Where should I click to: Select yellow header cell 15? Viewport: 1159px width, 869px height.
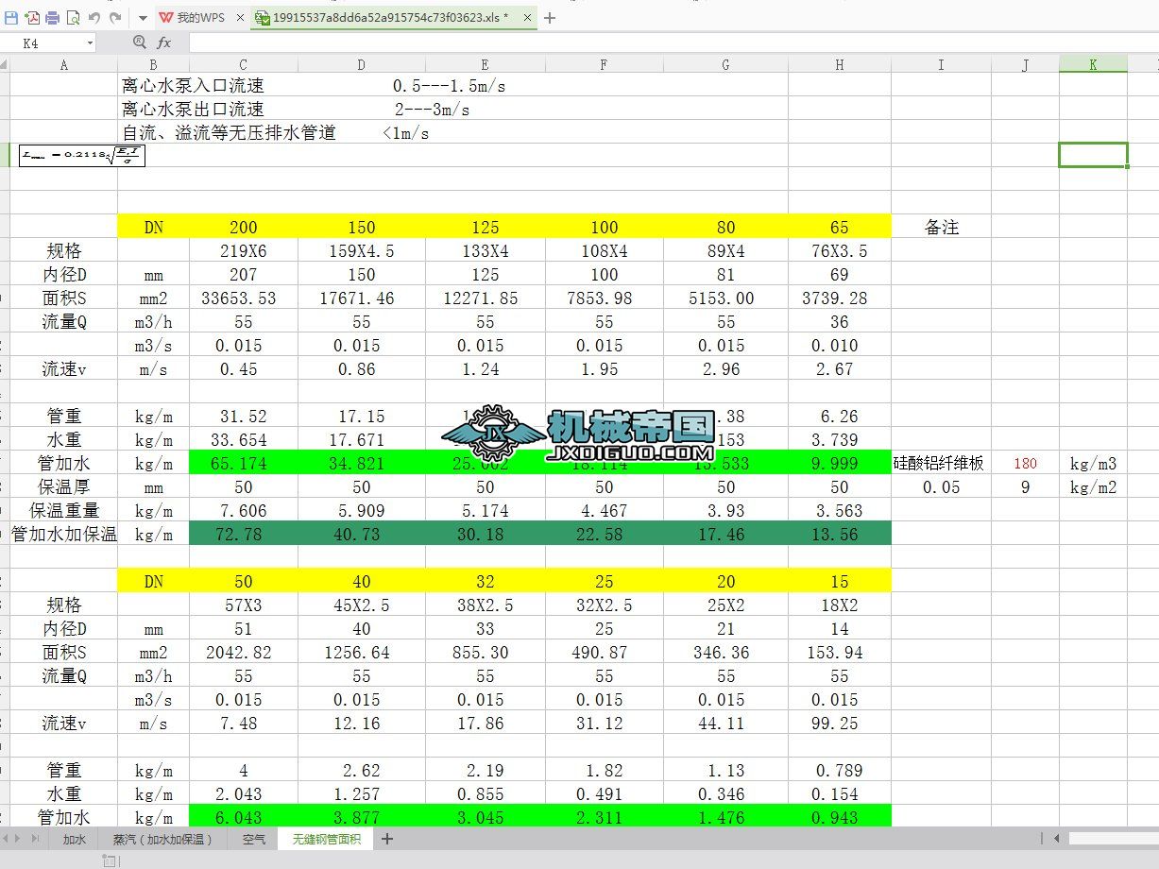coord(839,581)
